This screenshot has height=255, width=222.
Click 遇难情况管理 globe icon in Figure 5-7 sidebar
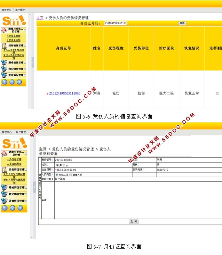tap(4, 187)
